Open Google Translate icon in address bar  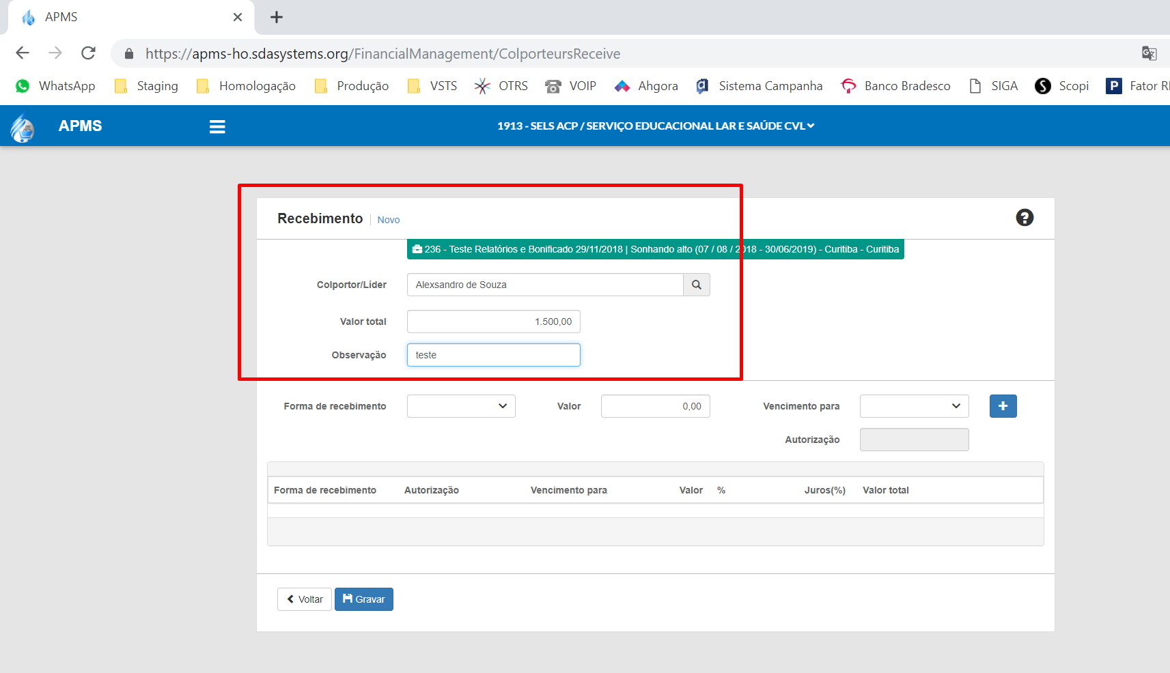click(1149, 53)
